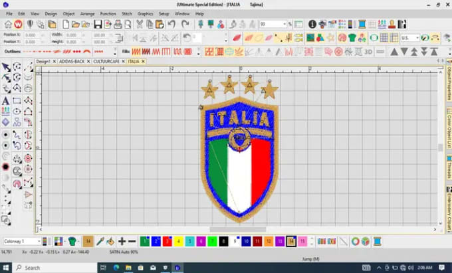
Task: Select red color swatch 3
Action: (168, 241)
